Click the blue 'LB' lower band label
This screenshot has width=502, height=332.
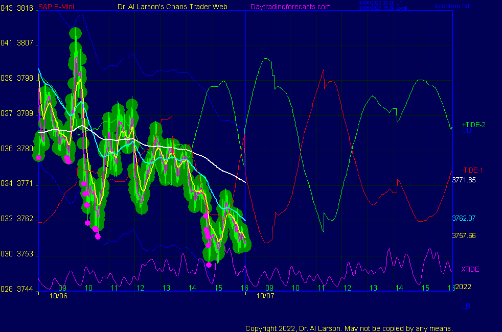466,306
